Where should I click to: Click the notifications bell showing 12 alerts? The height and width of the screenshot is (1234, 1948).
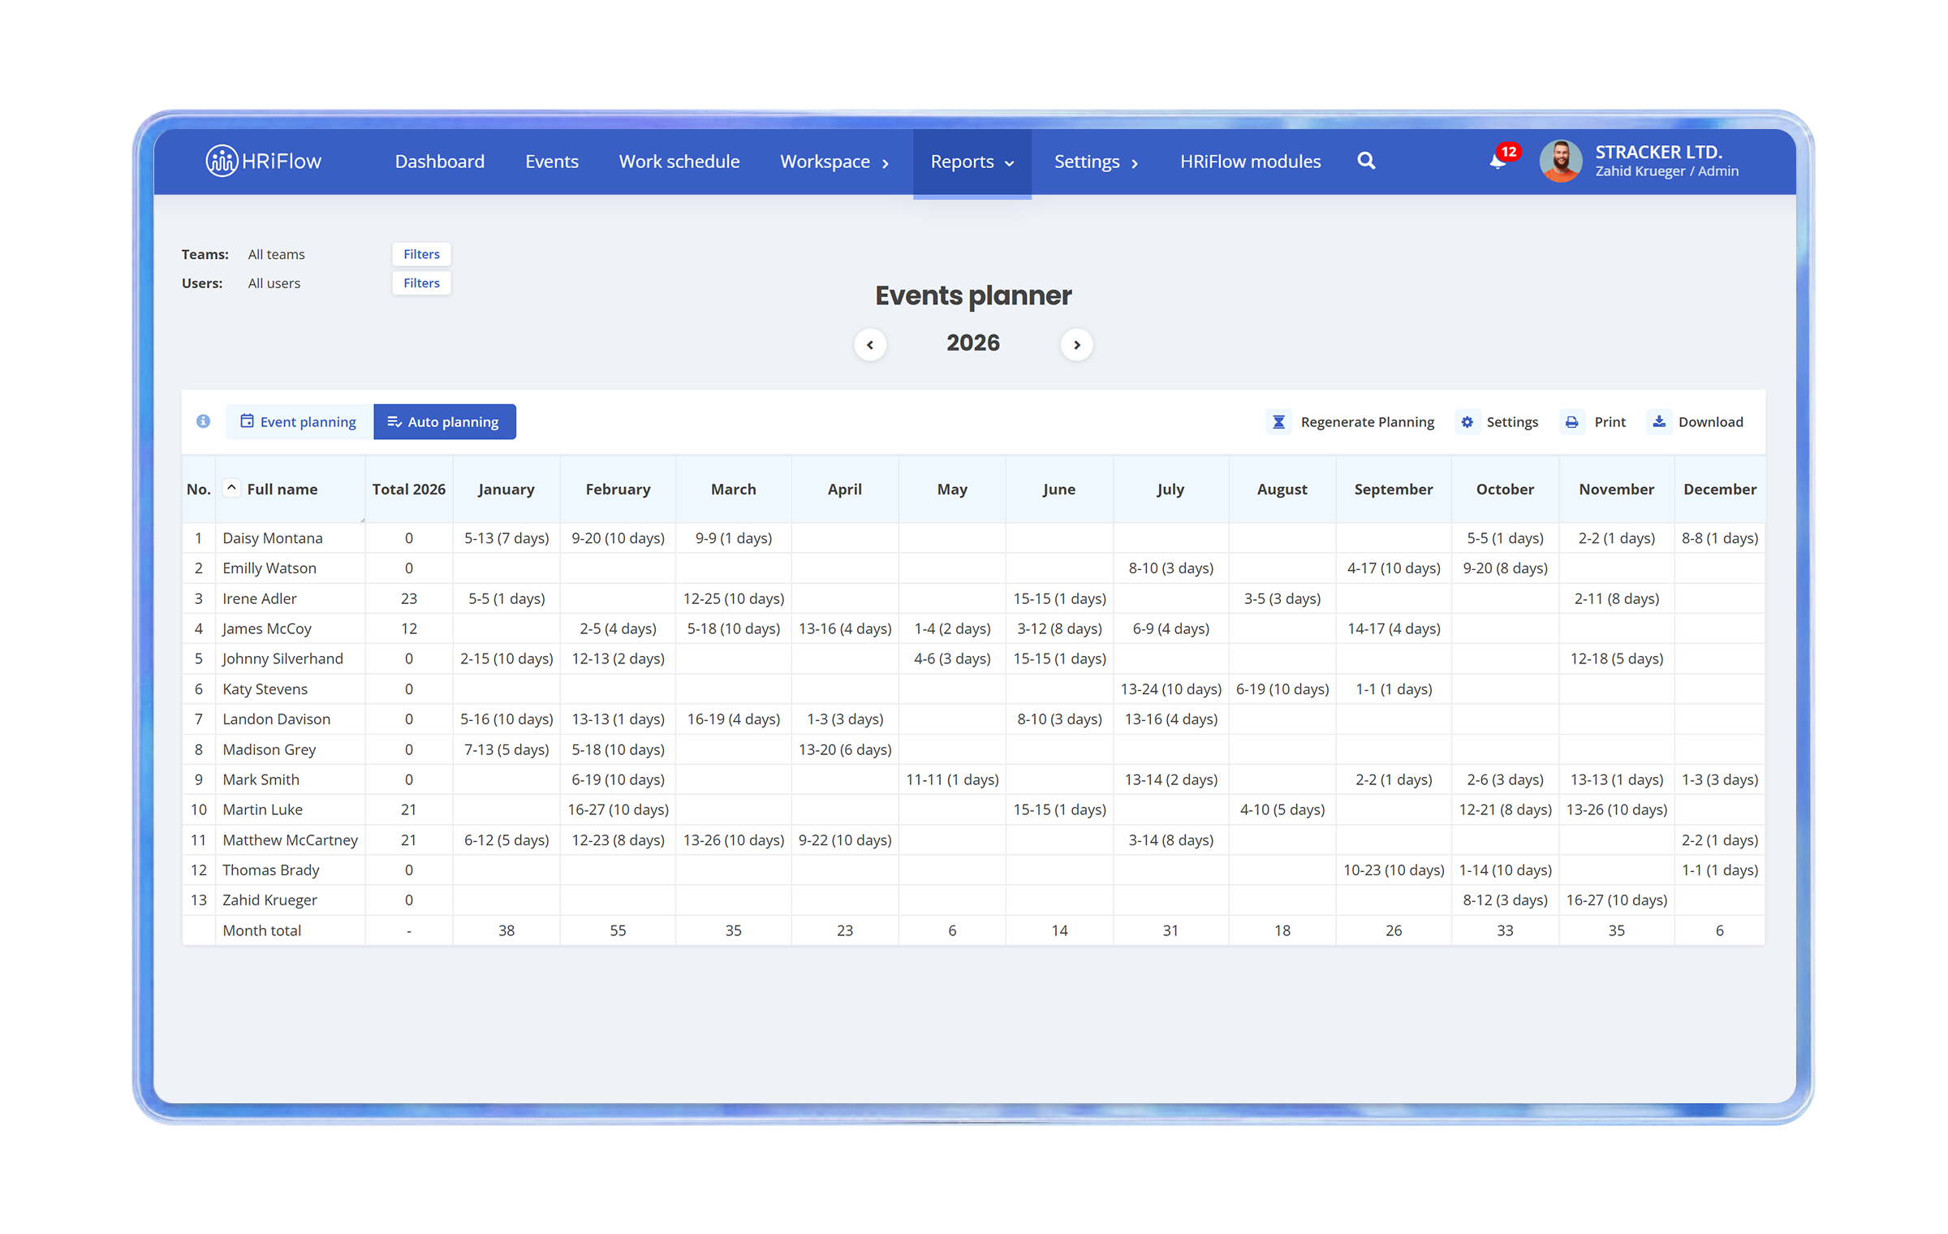click(1498, 161)
